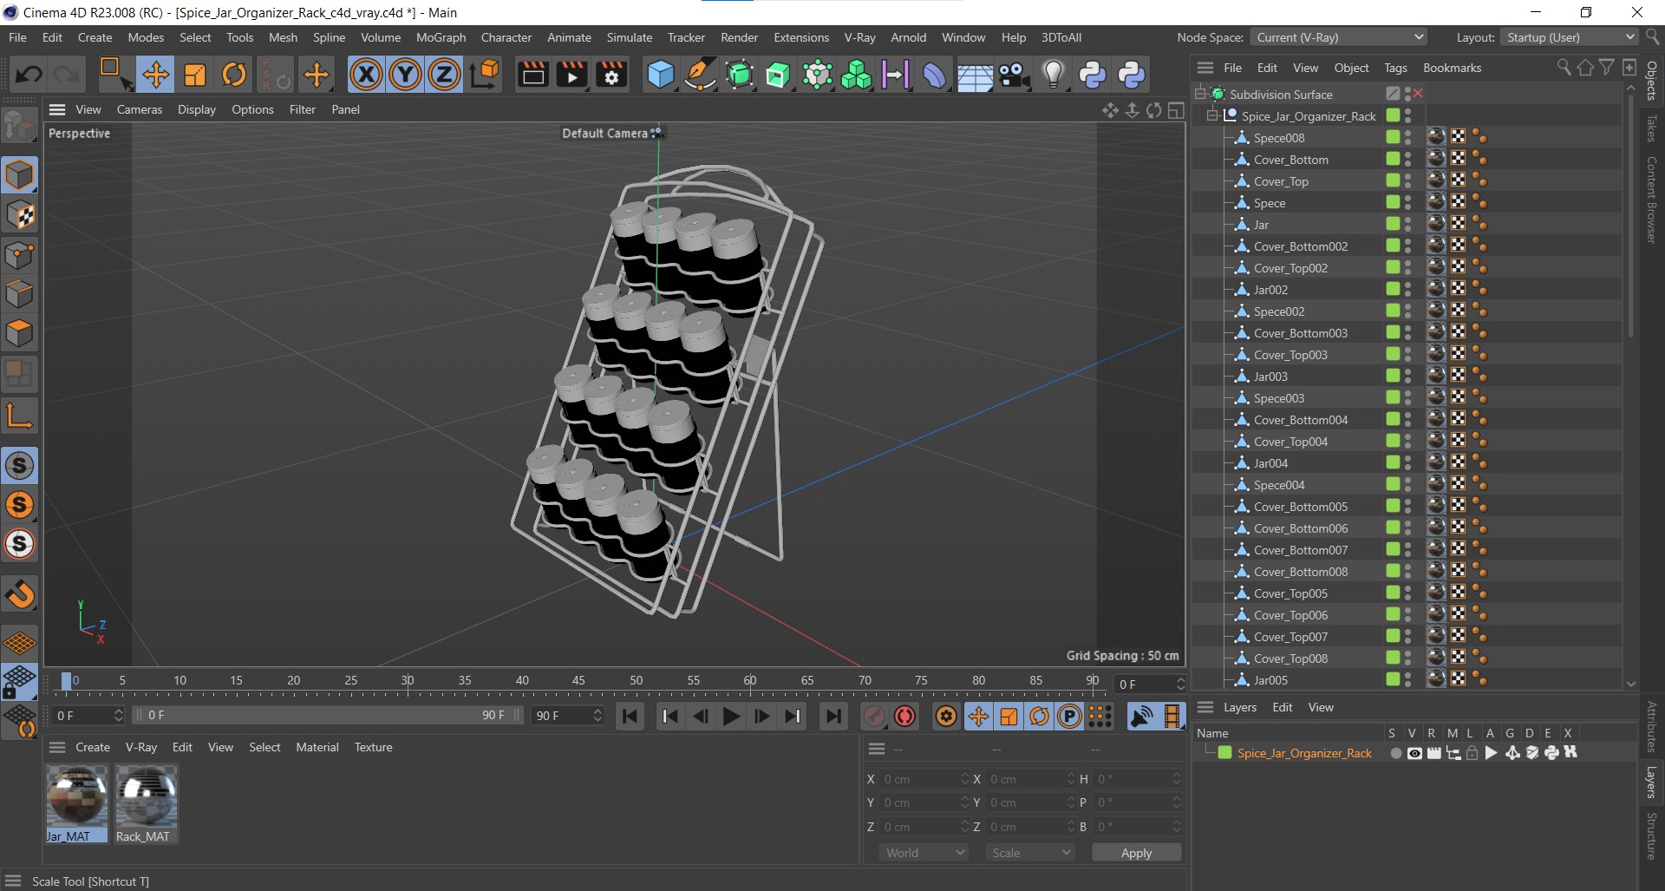1665x891 pixels.
Task: Click the Undo arrow icon
Action: [29, 75]
